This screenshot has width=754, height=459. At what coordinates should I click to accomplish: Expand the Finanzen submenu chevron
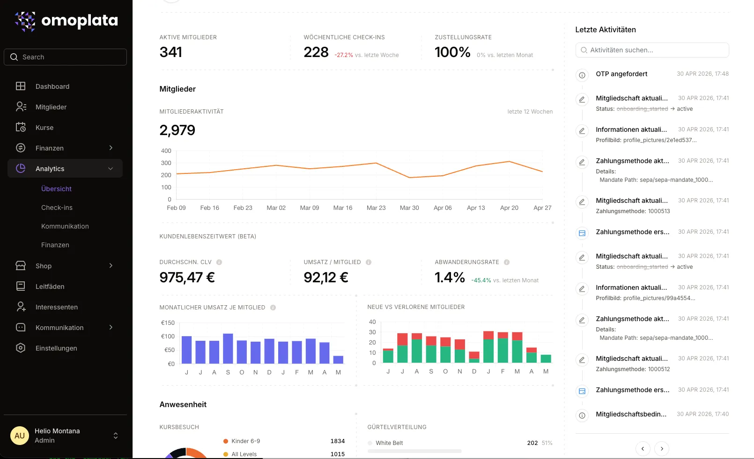pyautogui.click(x=111, y=148)
